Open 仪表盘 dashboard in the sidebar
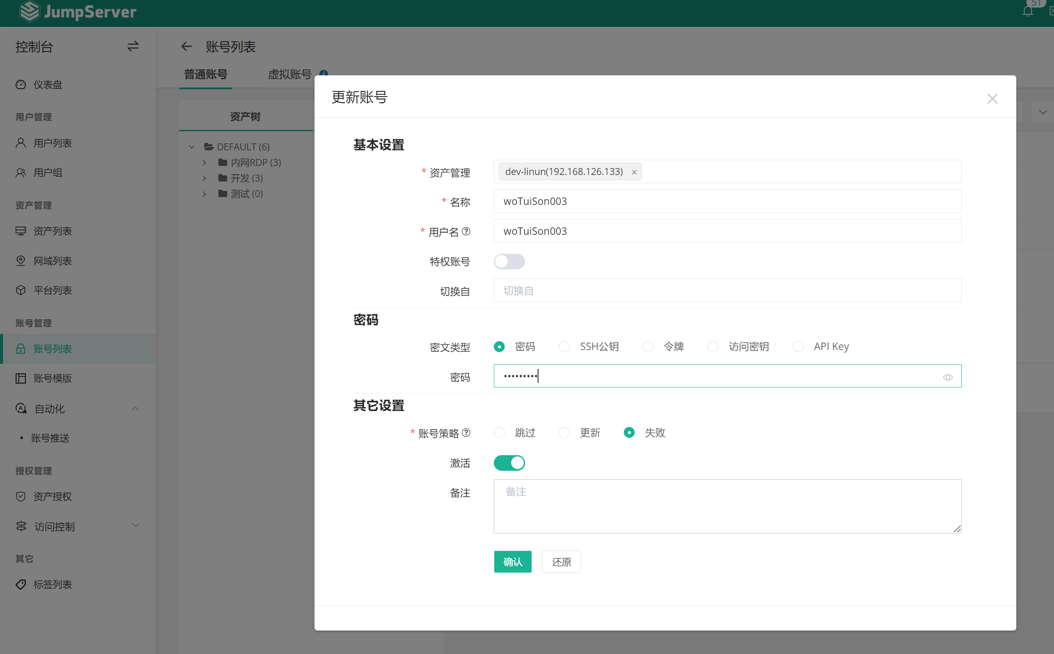This screenshot has width=1054, height=654. click(x=48, y=84)
